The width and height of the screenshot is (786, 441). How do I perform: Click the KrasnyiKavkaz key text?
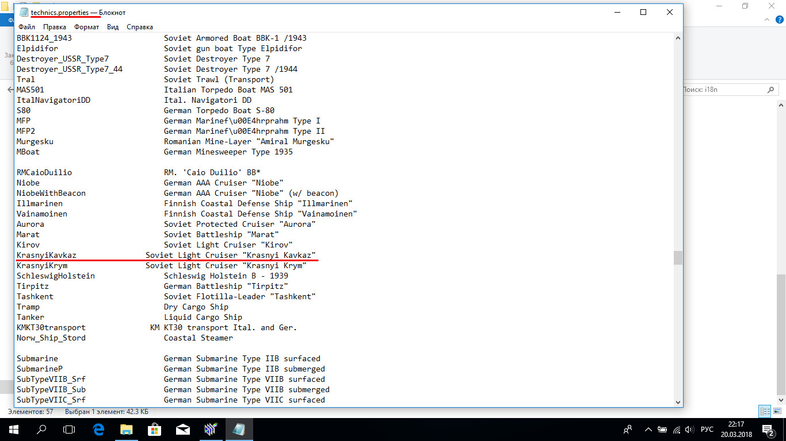click(47, 255)
